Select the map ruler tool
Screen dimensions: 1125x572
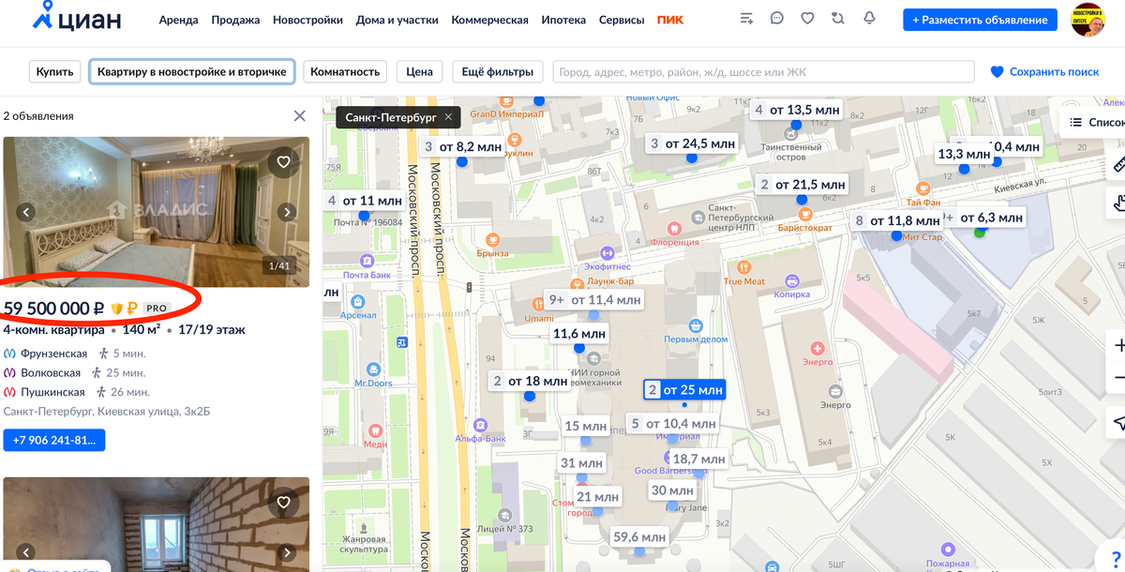(1117, 164)
